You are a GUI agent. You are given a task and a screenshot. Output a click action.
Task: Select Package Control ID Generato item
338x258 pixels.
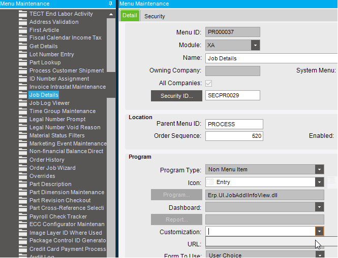68,240
